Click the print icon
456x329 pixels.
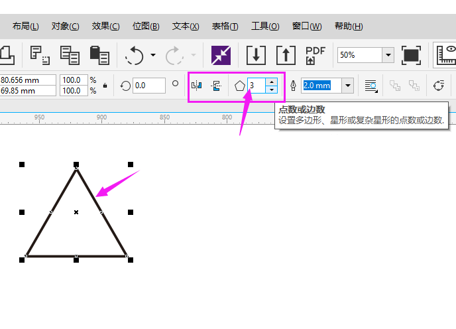coord(7,55)
